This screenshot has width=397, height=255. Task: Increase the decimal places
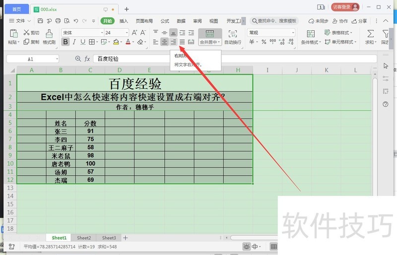281,42
